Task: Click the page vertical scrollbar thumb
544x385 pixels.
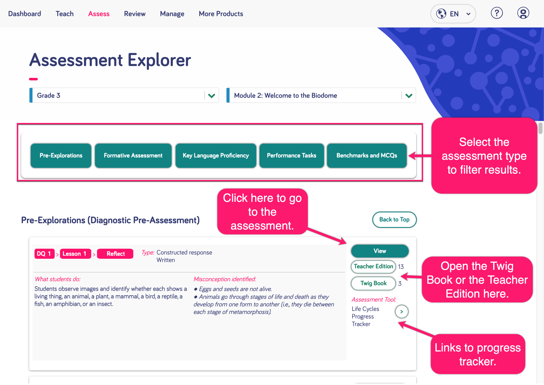Action: click(x=540, y=128)
